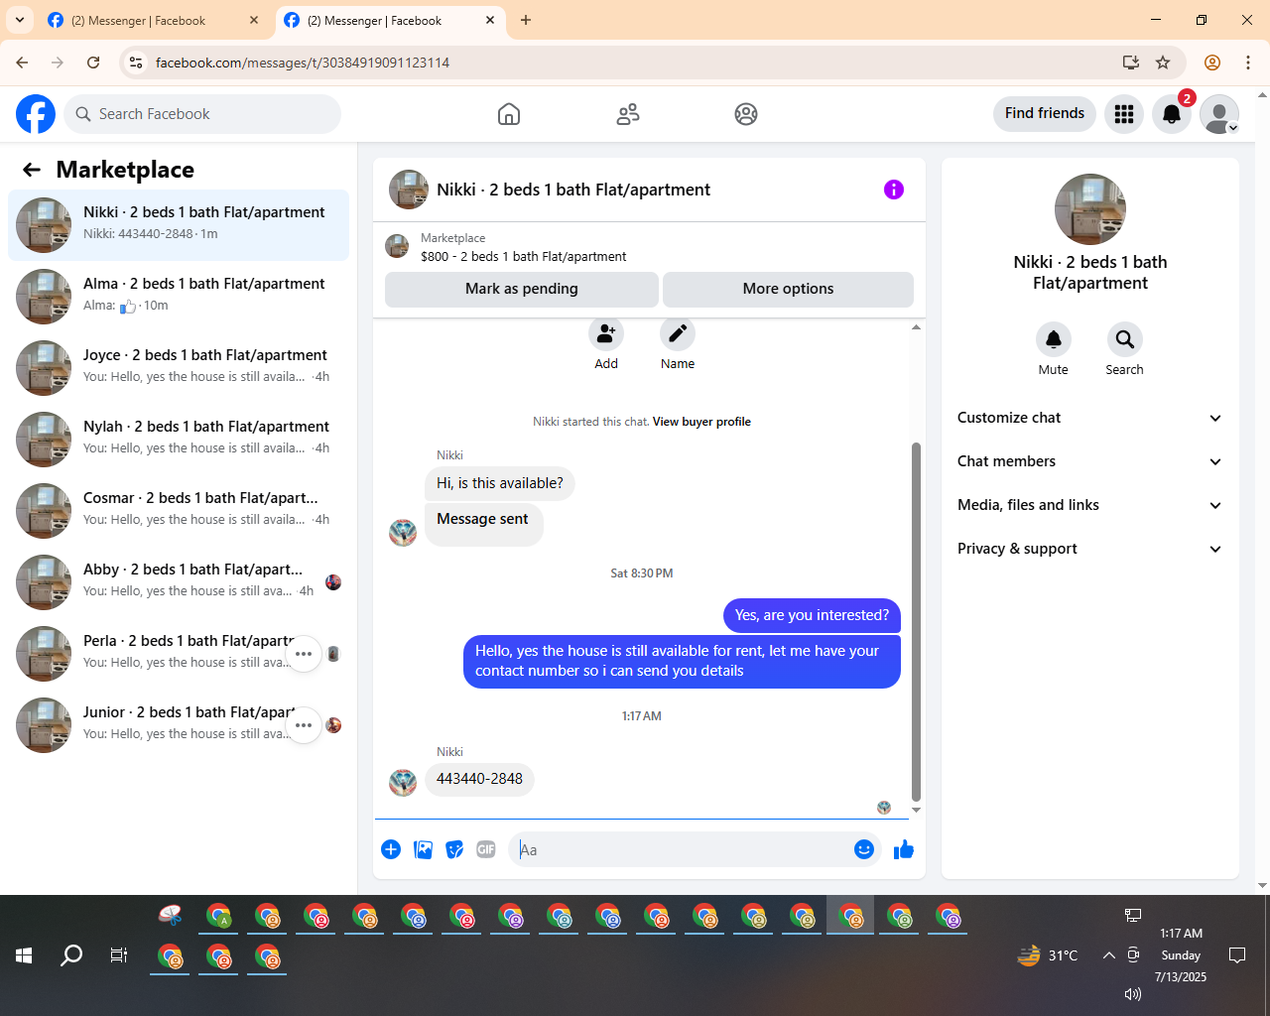Click the message 443440-2848
The height and width of the screenshot is (1016, 1270).
pos(479,779)
